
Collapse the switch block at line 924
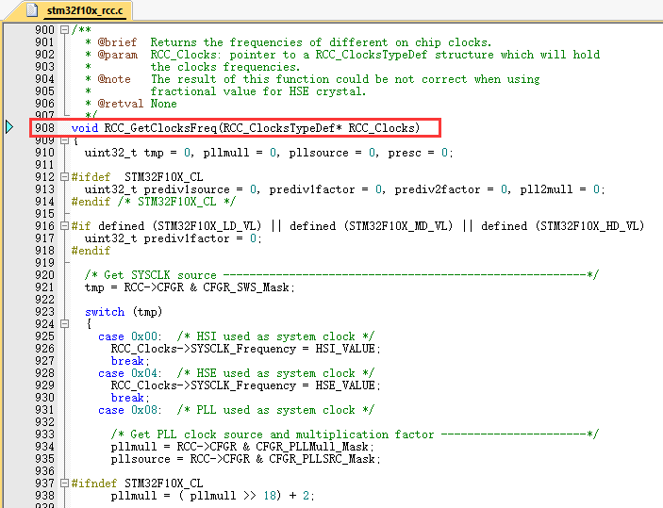click(x=65, y=323)
